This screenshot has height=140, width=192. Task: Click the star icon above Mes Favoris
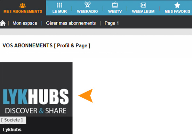(x=177, y=5)
